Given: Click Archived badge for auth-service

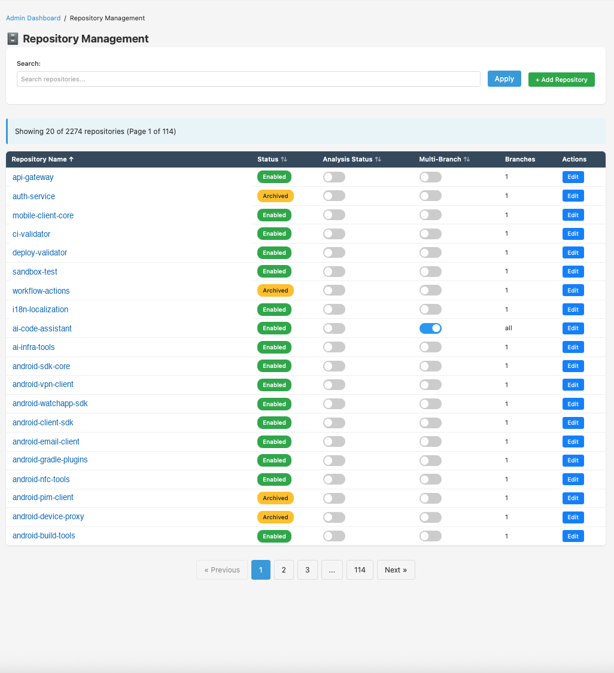Looking at the screenshot, I should click(275, 196).
